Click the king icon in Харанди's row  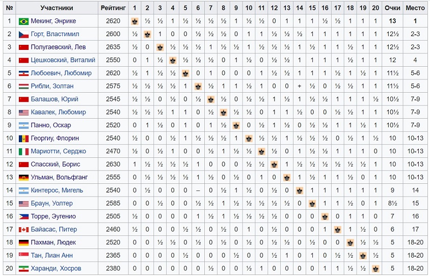point(375,268)
